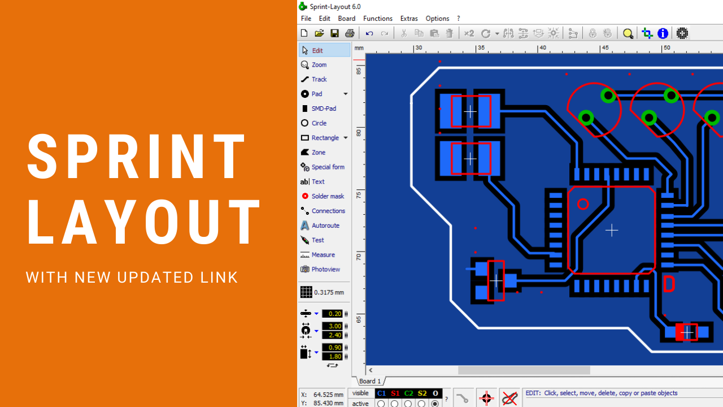Open the pad size dropdown arrow
723x407 pixels.
pyautogui.click(x=316, y=331)
